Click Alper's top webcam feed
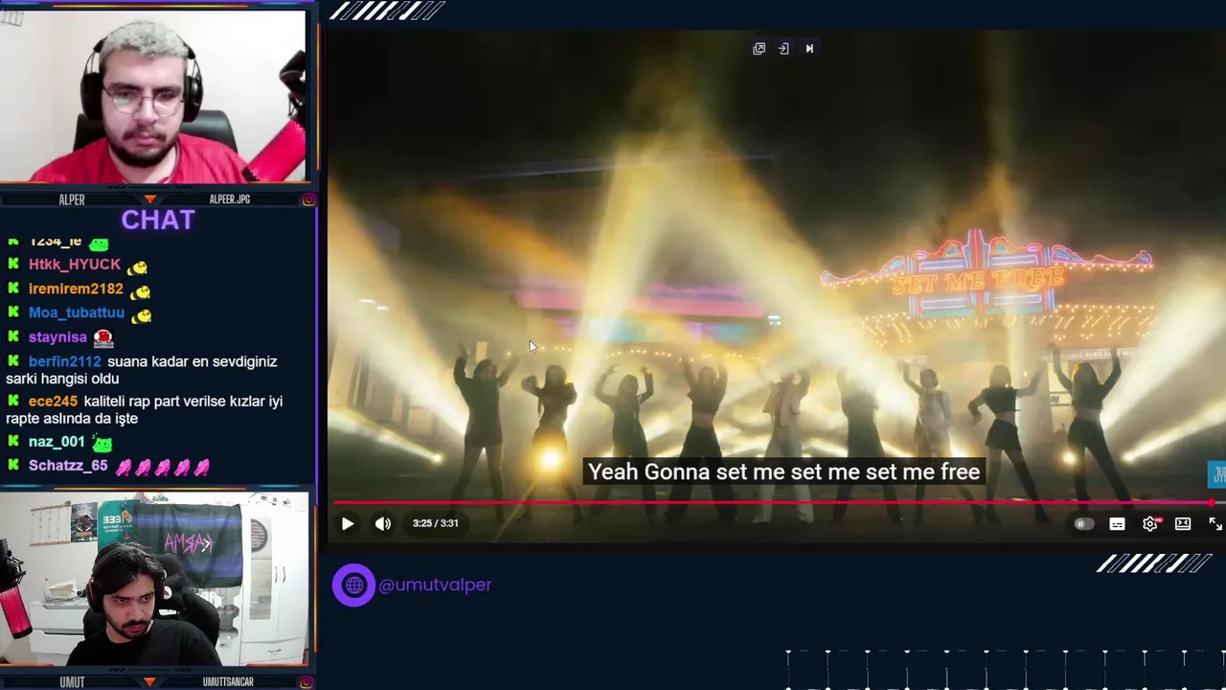Viewport: 1226px width, 690px height. 153,96
